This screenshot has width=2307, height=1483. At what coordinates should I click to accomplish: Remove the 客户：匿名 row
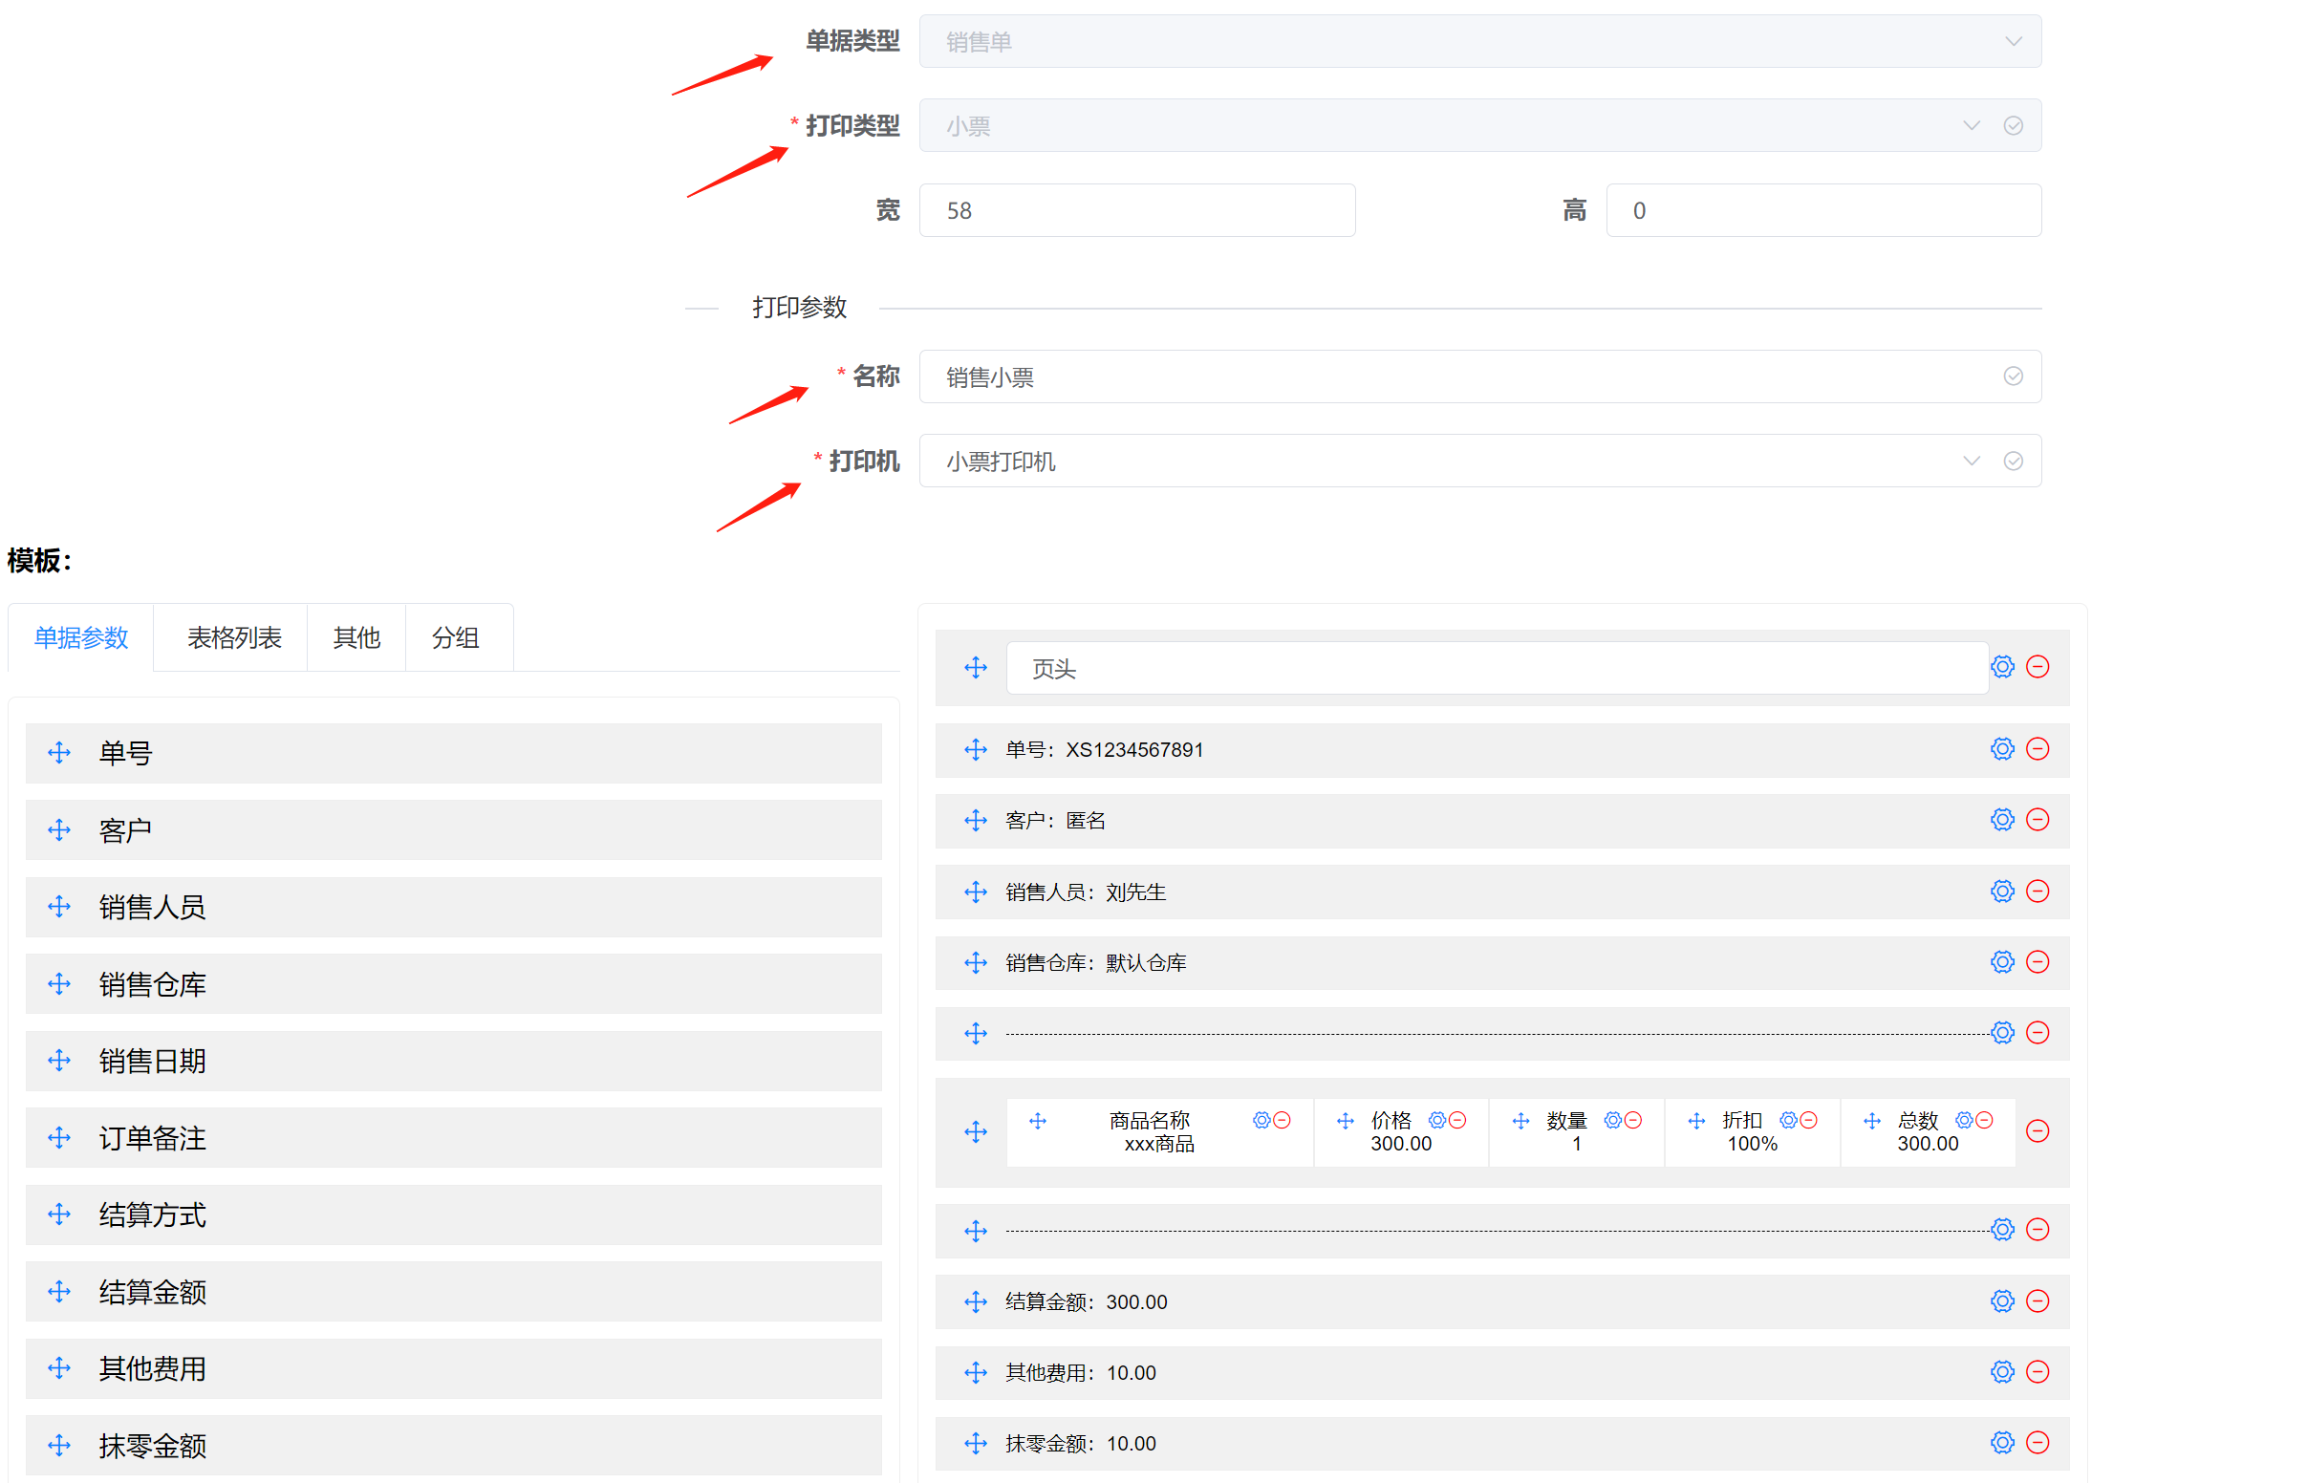tap(2037, 820)
